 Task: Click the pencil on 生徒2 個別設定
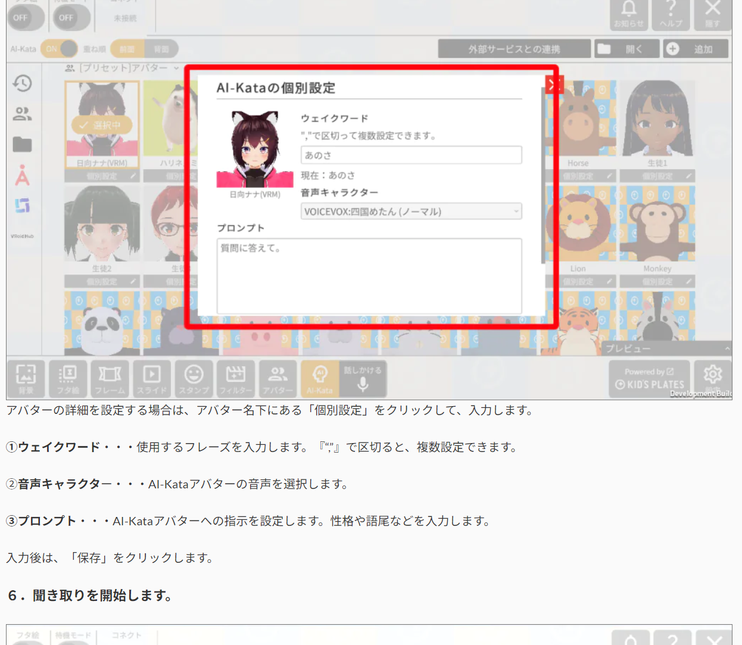(x=133, y=282)
